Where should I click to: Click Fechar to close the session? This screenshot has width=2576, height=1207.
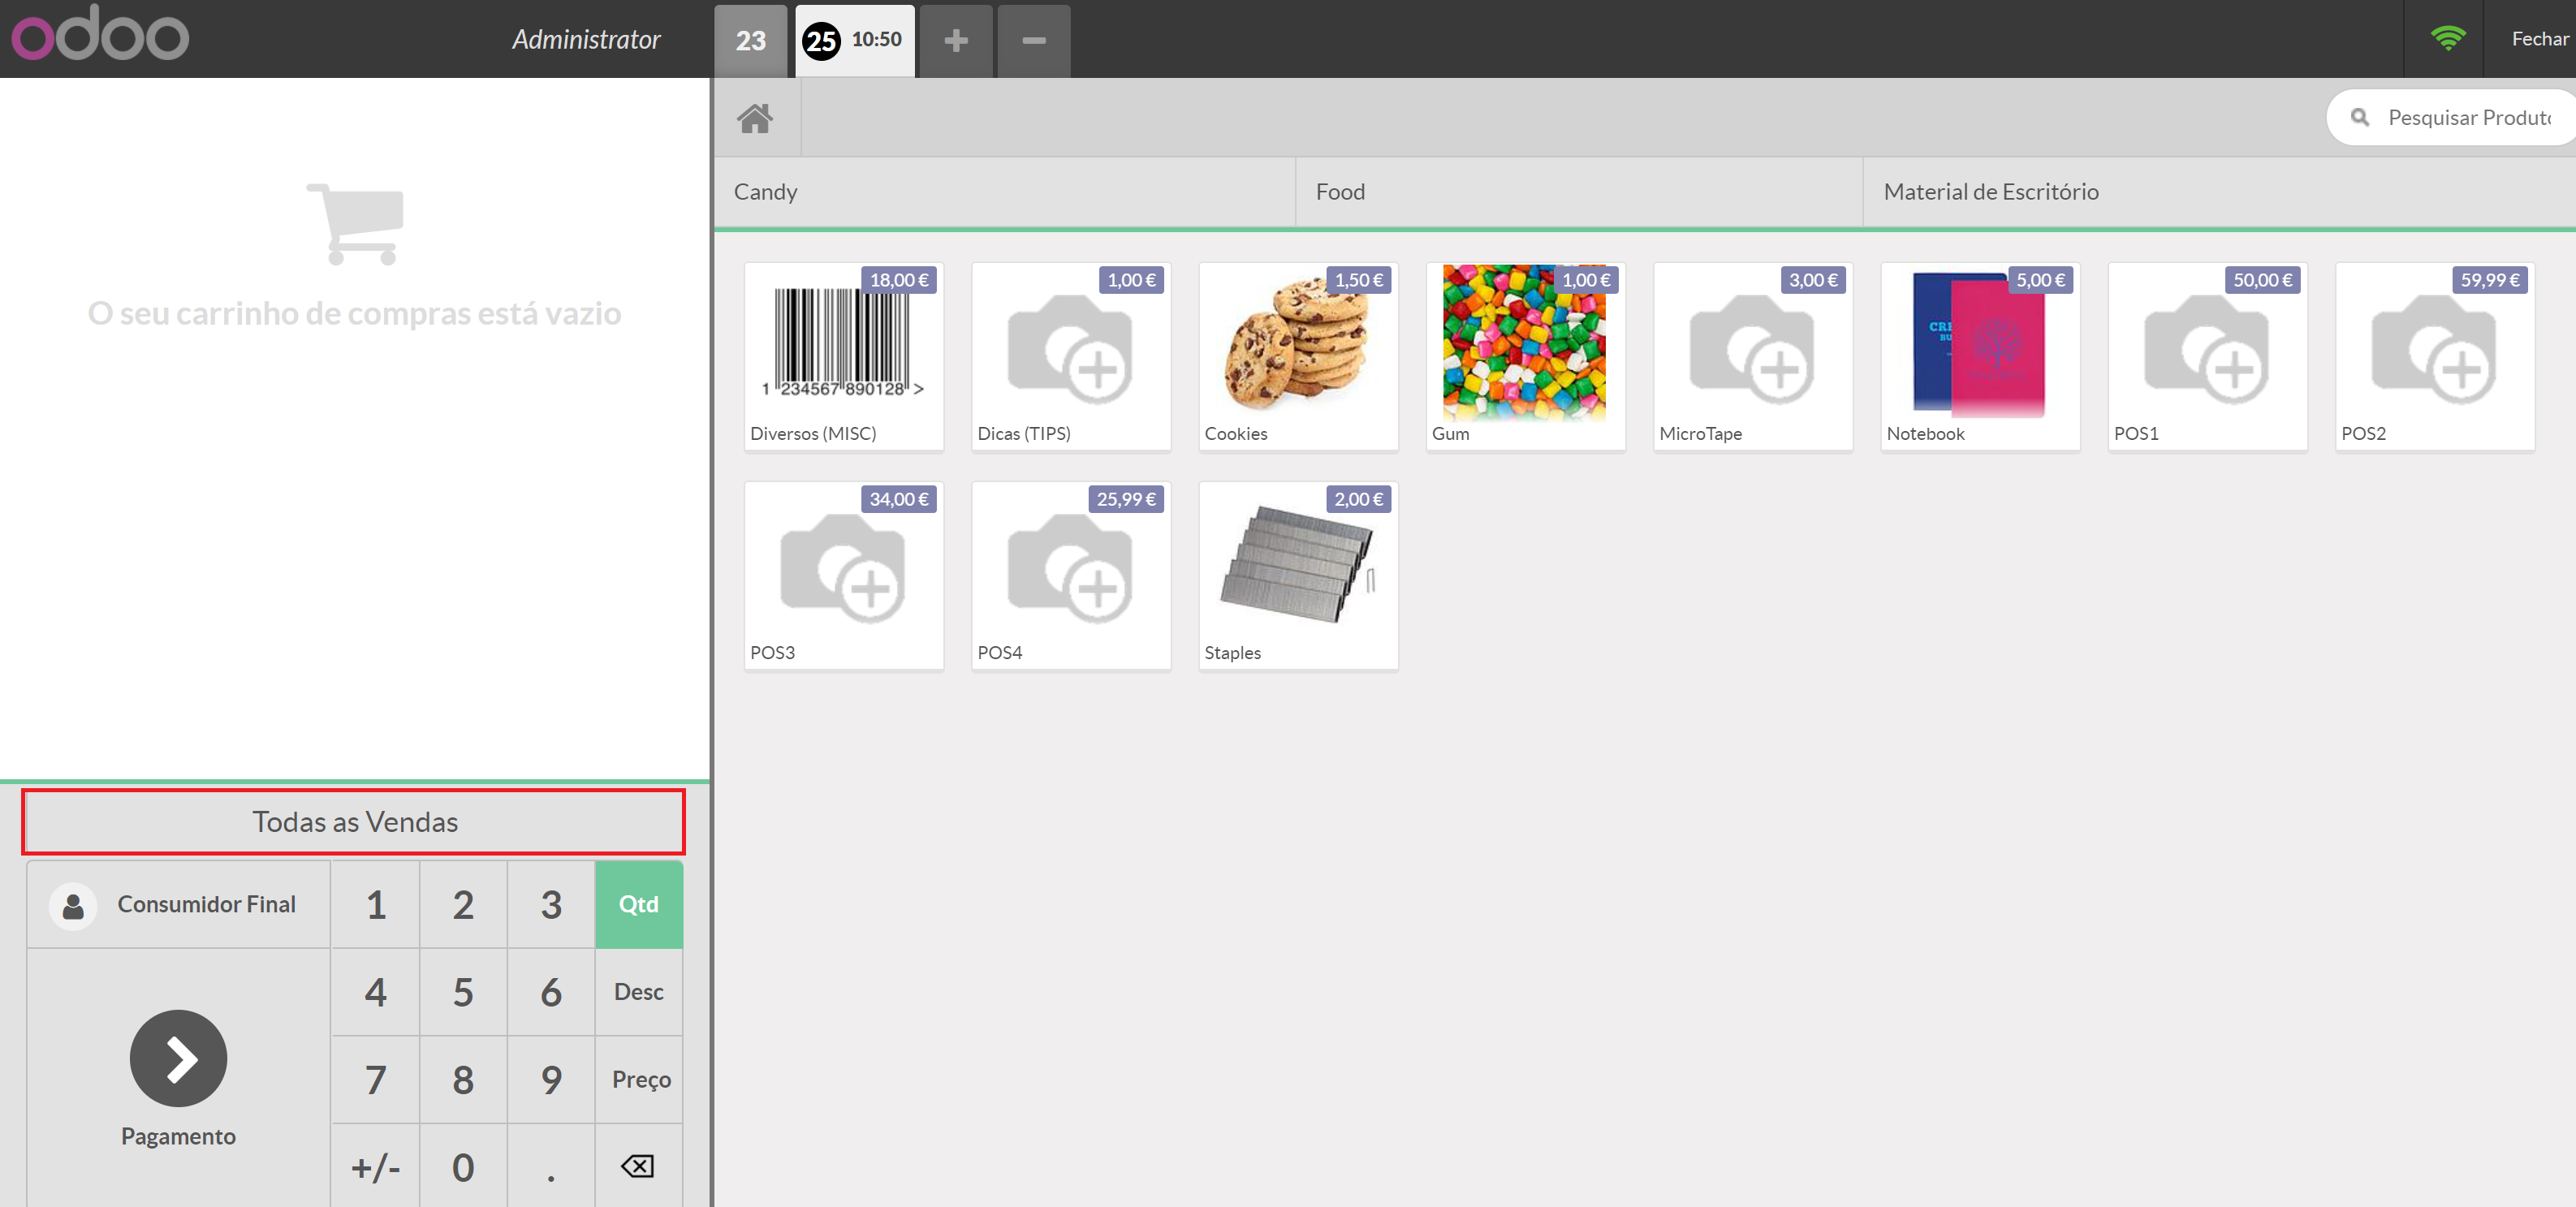click(2539, 39)
